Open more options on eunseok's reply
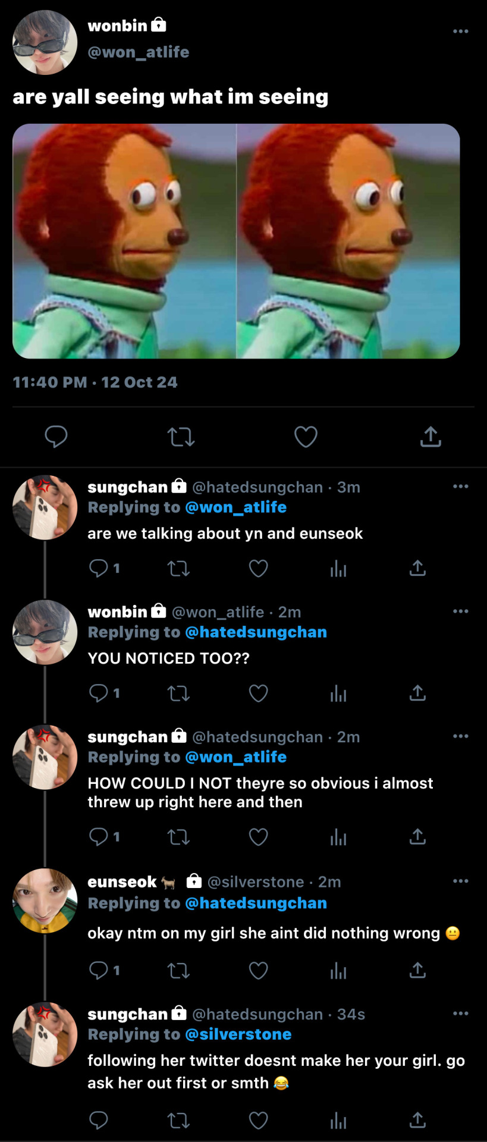This screenshot has width=487, height=1142. (460, 881)
